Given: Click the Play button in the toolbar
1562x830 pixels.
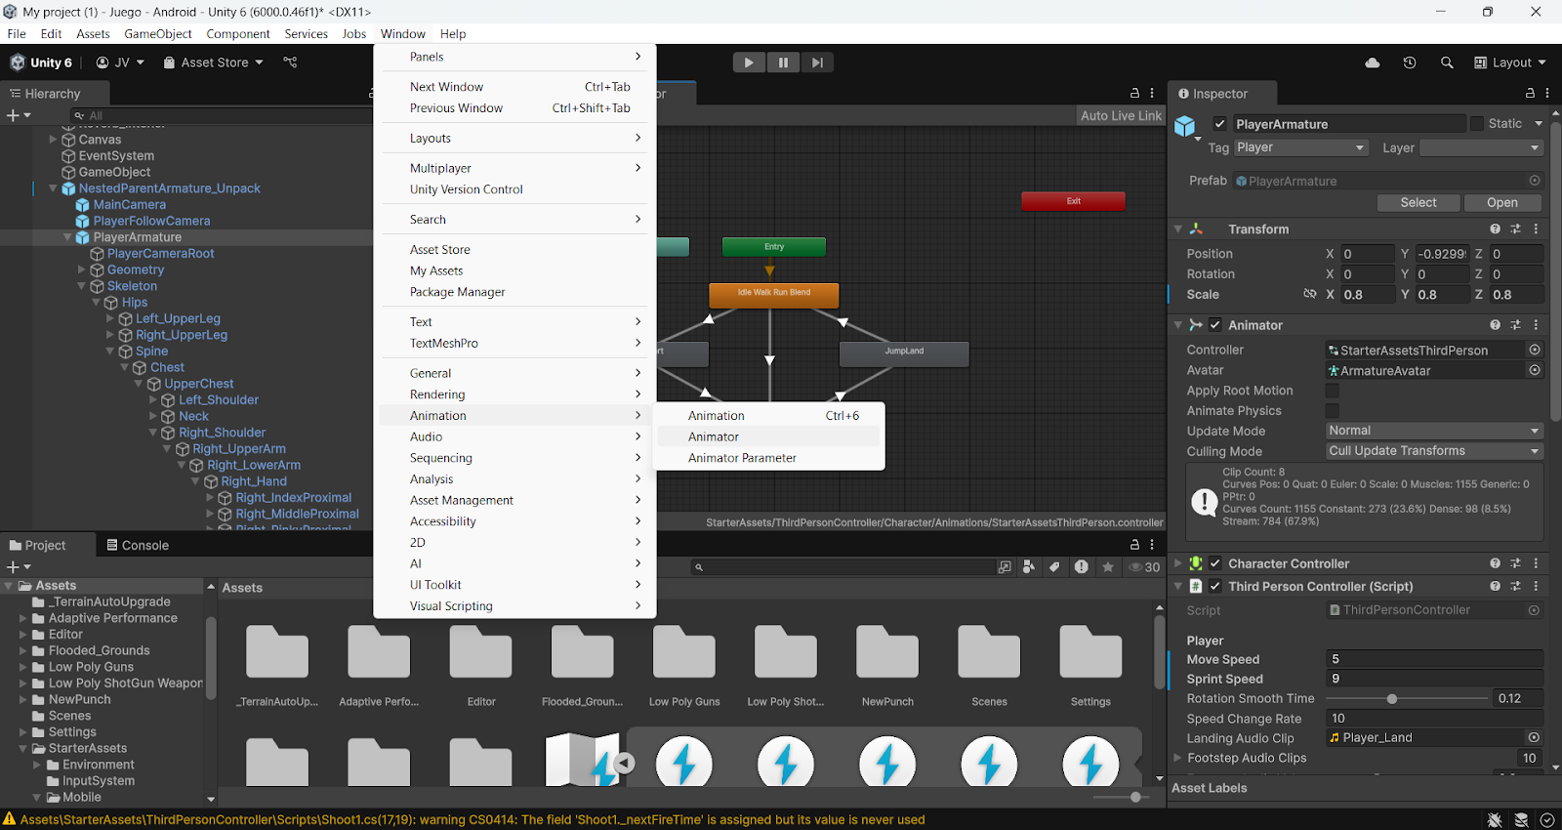Looking at the screenshot, I should 749,62.
